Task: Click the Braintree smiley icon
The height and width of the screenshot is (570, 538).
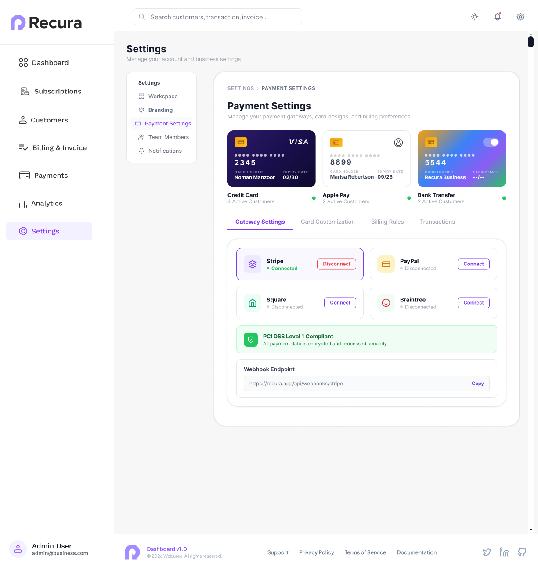Action: pyautogui.click(x=386, y=303)
